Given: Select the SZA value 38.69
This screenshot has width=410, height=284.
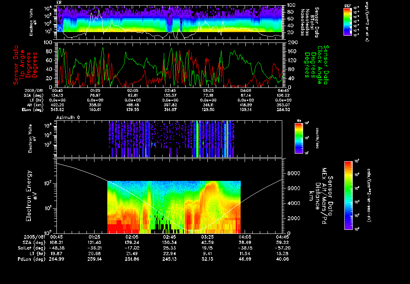Looking at the screenshot, I should coord(245,243).
